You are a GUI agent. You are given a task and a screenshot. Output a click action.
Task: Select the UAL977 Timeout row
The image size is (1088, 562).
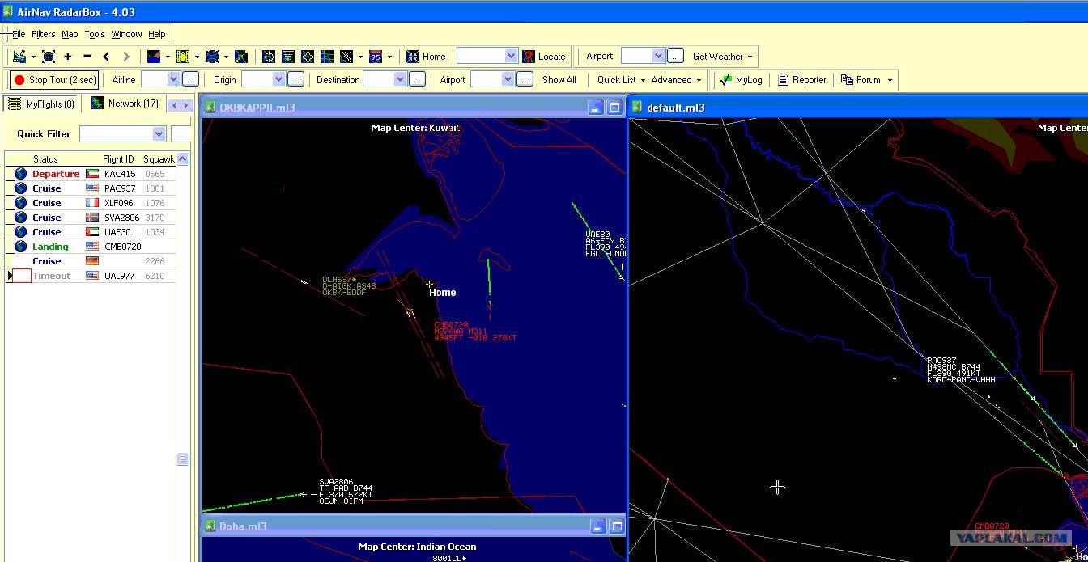[91, 276]
